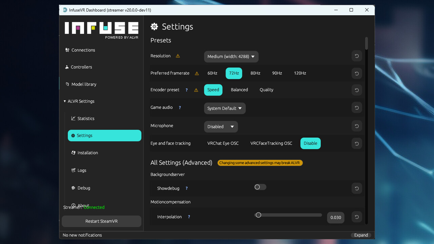Click the Encoder preset help question mark
Viewport: 434px width, 244px height.
click(x=186, y=90)
